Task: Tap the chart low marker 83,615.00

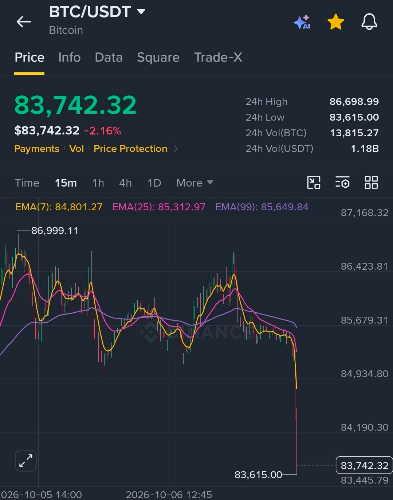Action: [x=258, y=474]
